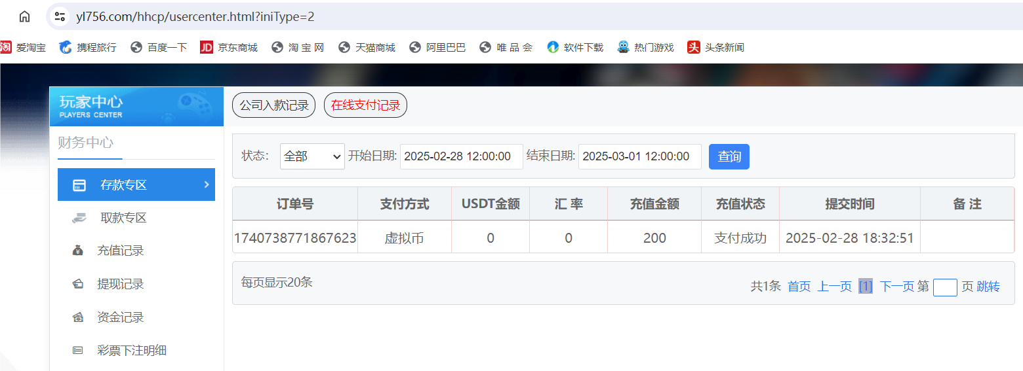The height and width of the screenshot is (371, 1023).
Task: Click the 玩家中心 Players Center banner
Action: pyautogui.click(x=136, y=107)
